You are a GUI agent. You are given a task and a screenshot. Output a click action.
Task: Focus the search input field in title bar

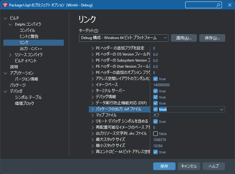[x=203, y=5]
